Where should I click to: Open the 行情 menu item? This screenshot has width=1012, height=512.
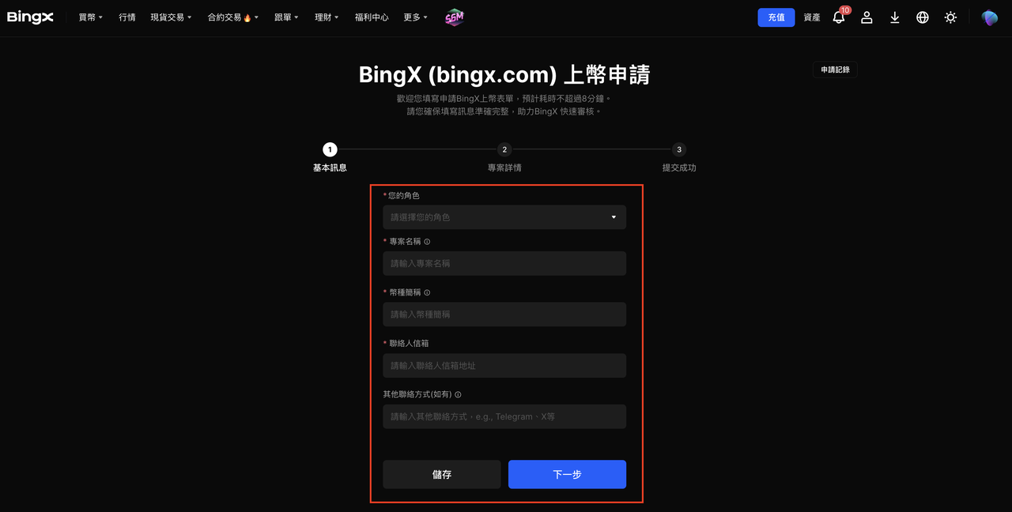click(127, 17)
